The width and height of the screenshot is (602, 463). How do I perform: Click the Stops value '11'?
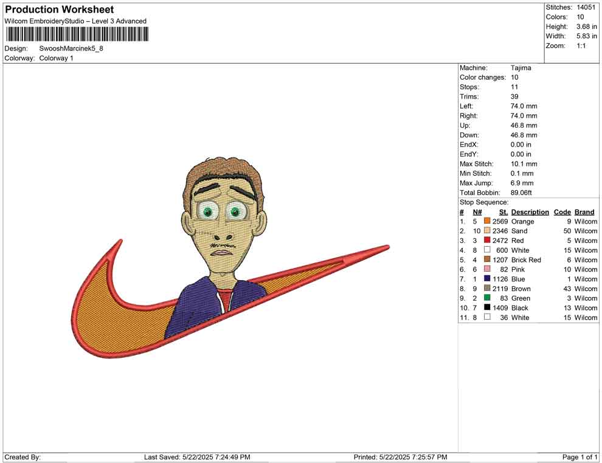[514, 87]
